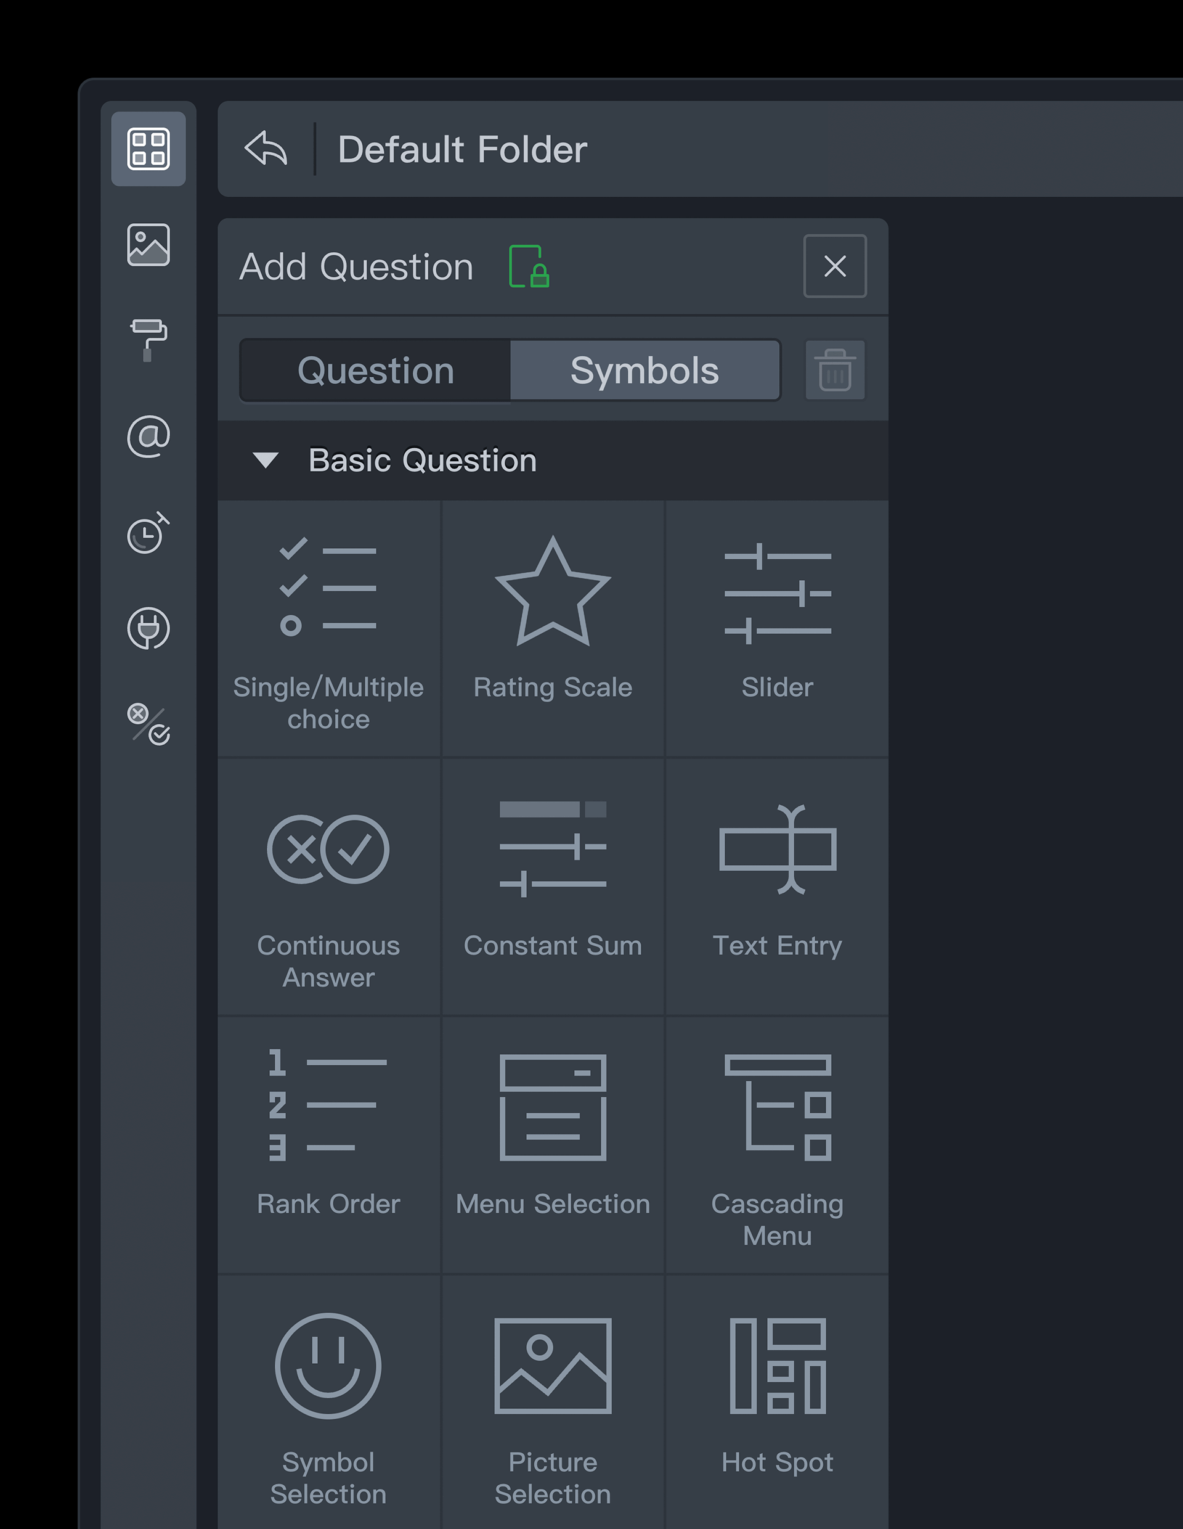Viewport: 1183px width, 1529px height.
Task: Select the paint roller theme icon
Action: tap(148, 340)
